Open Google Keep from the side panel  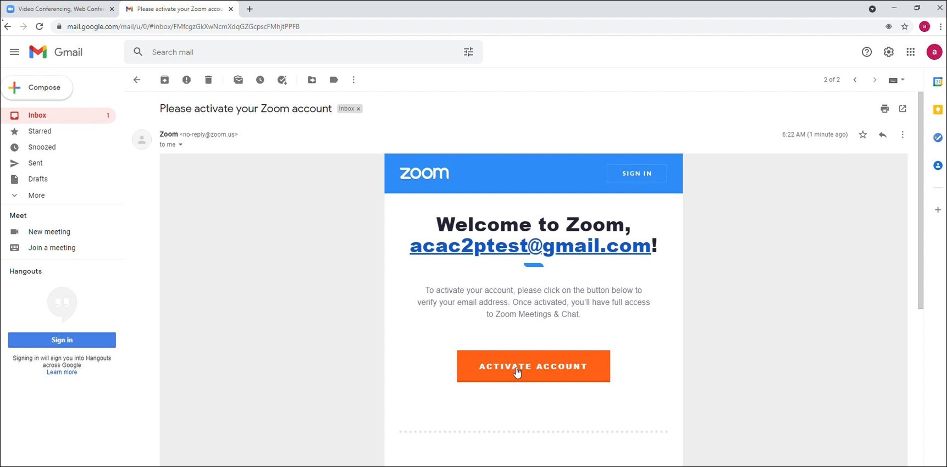pos(938,110)
